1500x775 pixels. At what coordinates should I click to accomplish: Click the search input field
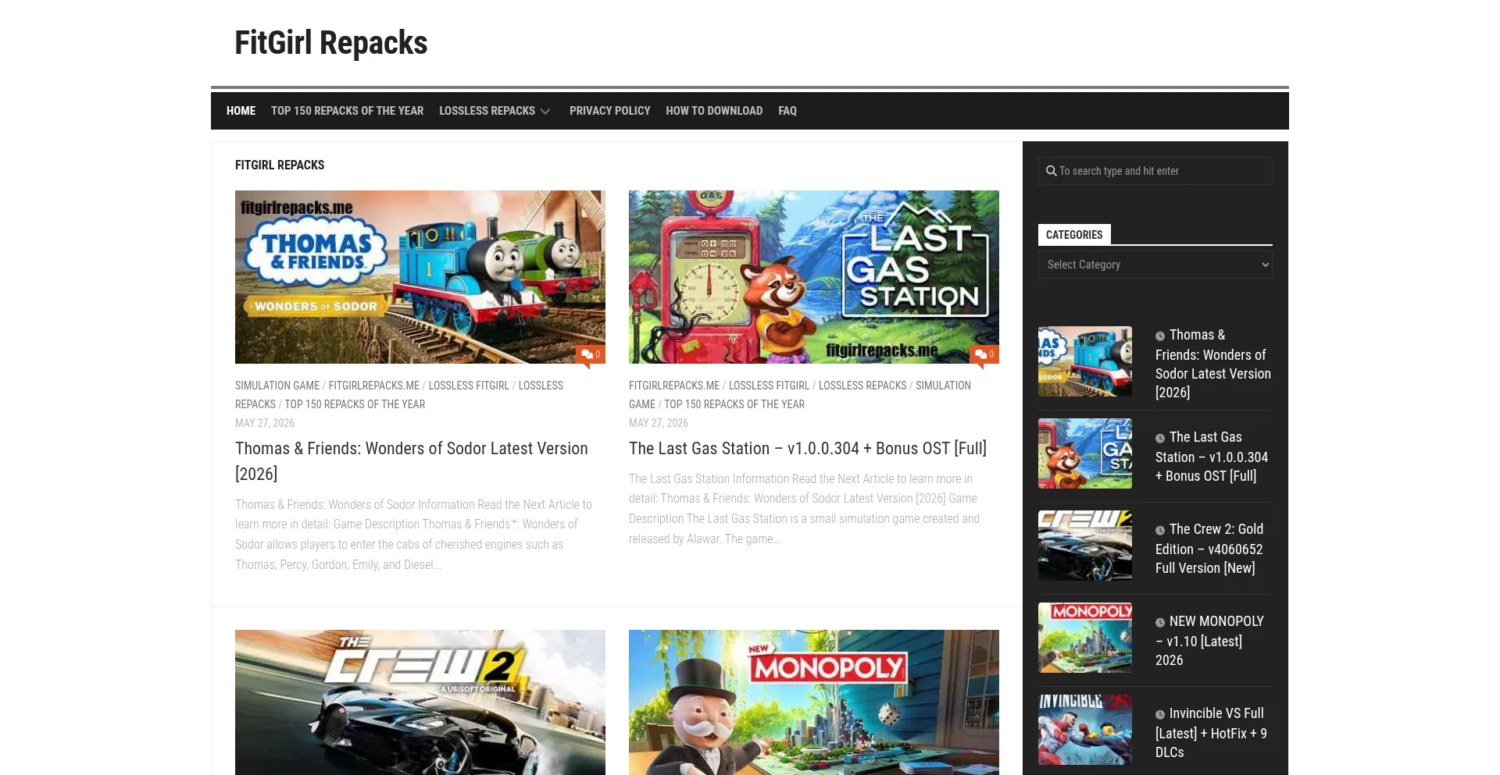click(x=1155, y=171)
